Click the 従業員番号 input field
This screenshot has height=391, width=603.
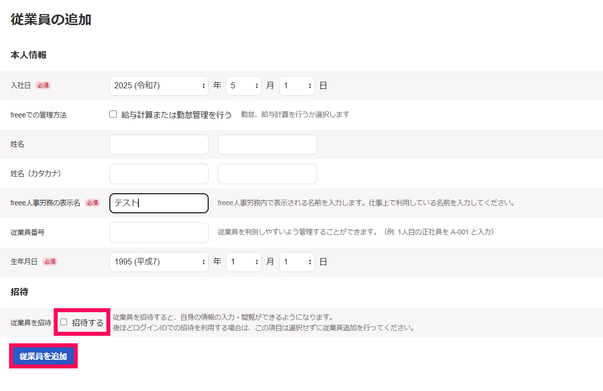tap(159, 232)
